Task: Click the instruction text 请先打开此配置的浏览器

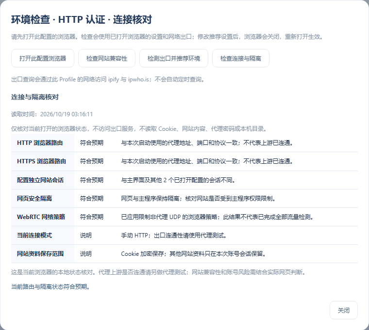Action: pyautogui.click(x=168, y=37)
